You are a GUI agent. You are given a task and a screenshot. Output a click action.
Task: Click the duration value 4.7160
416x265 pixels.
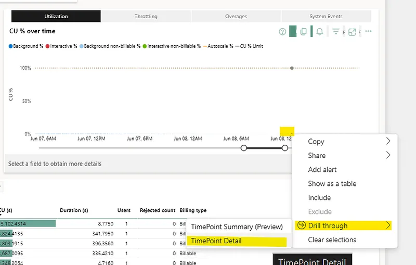[106, 263]
